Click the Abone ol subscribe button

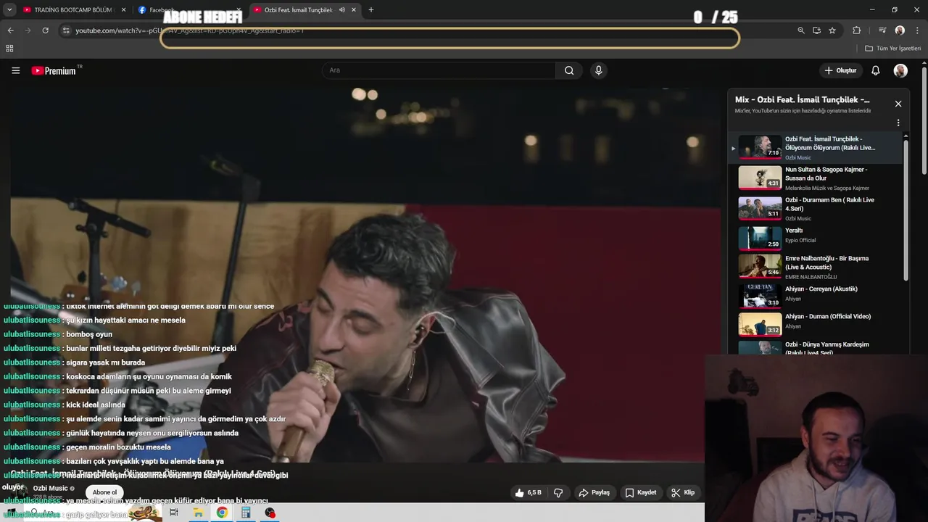click(104, 492)
